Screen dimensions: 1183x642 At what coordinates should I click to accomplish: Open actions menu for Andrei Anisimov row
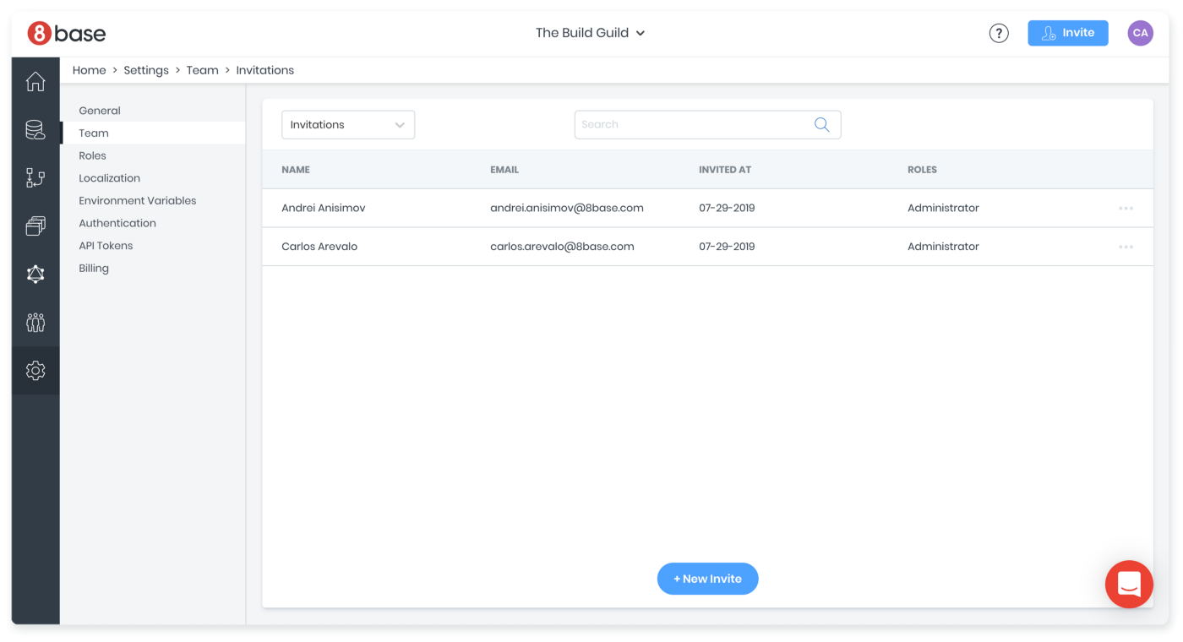(1126, 208)
